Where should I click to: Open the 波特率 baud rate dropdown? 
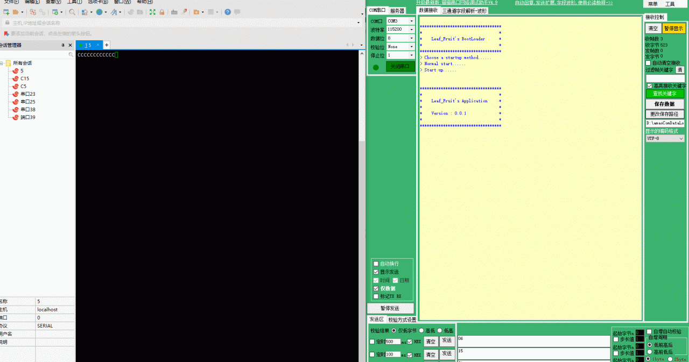412,30
